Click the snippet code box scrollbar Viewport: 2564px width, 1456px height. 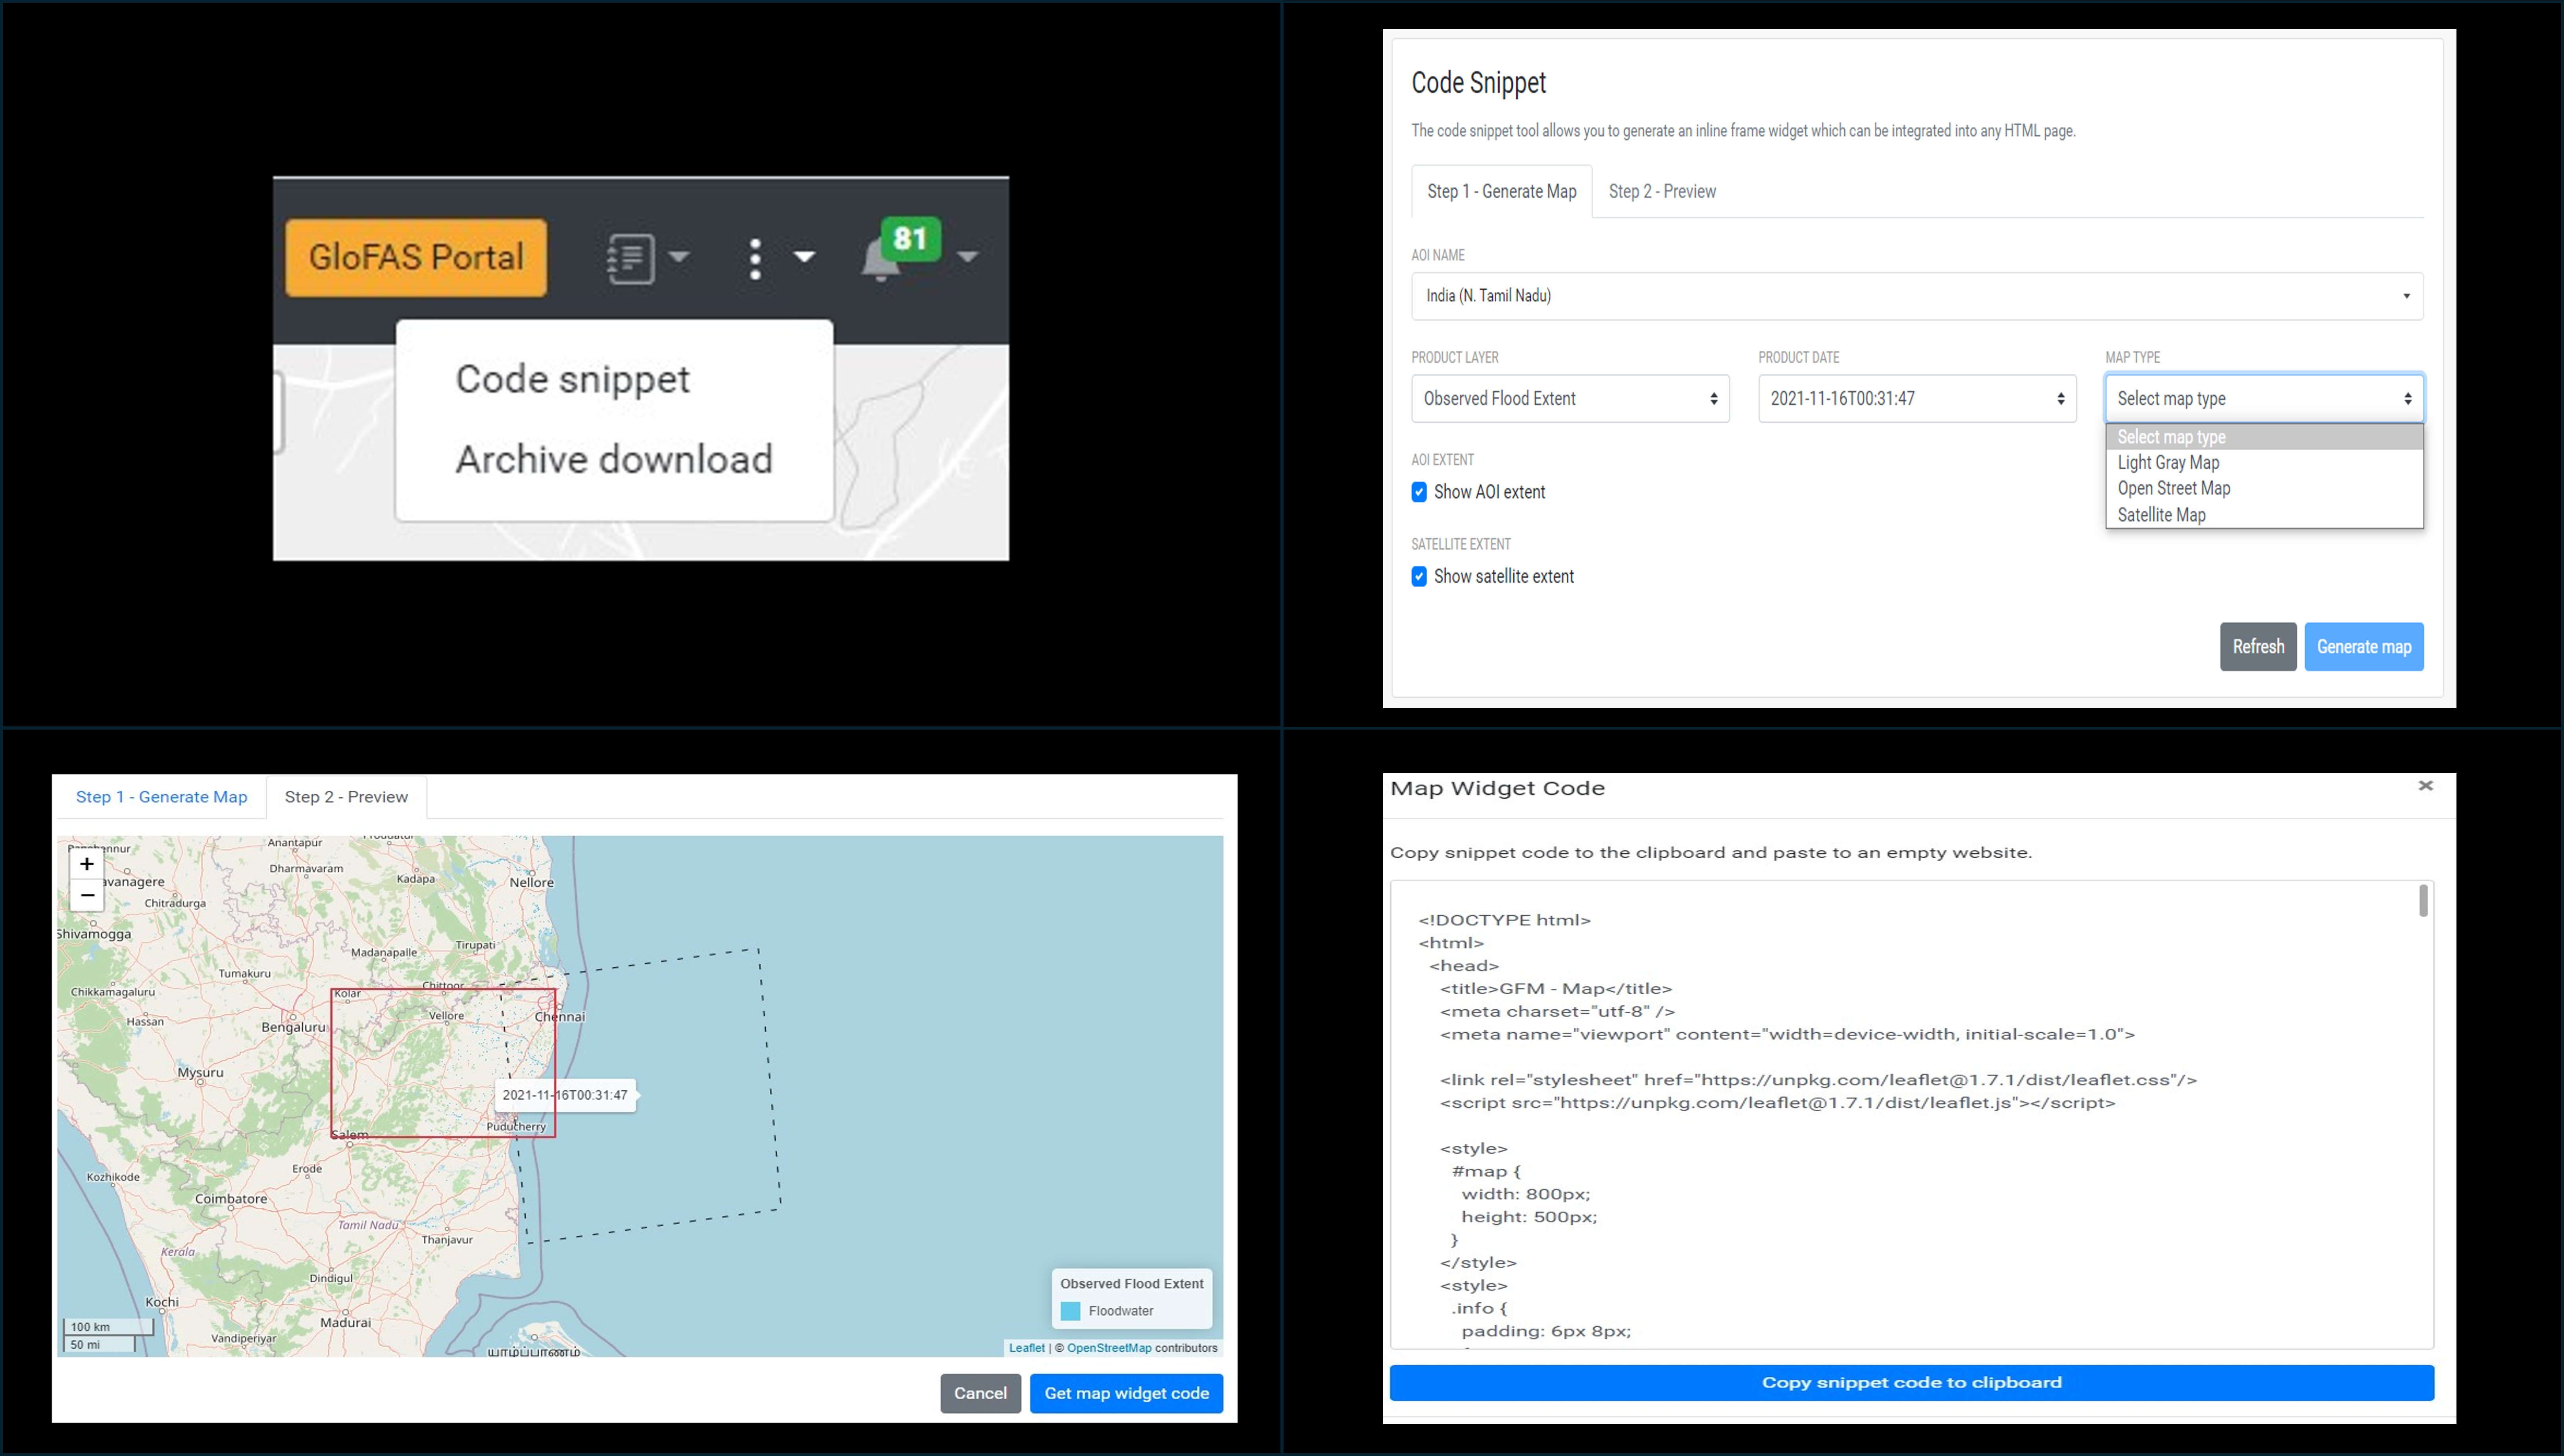tap(2423, 901)
